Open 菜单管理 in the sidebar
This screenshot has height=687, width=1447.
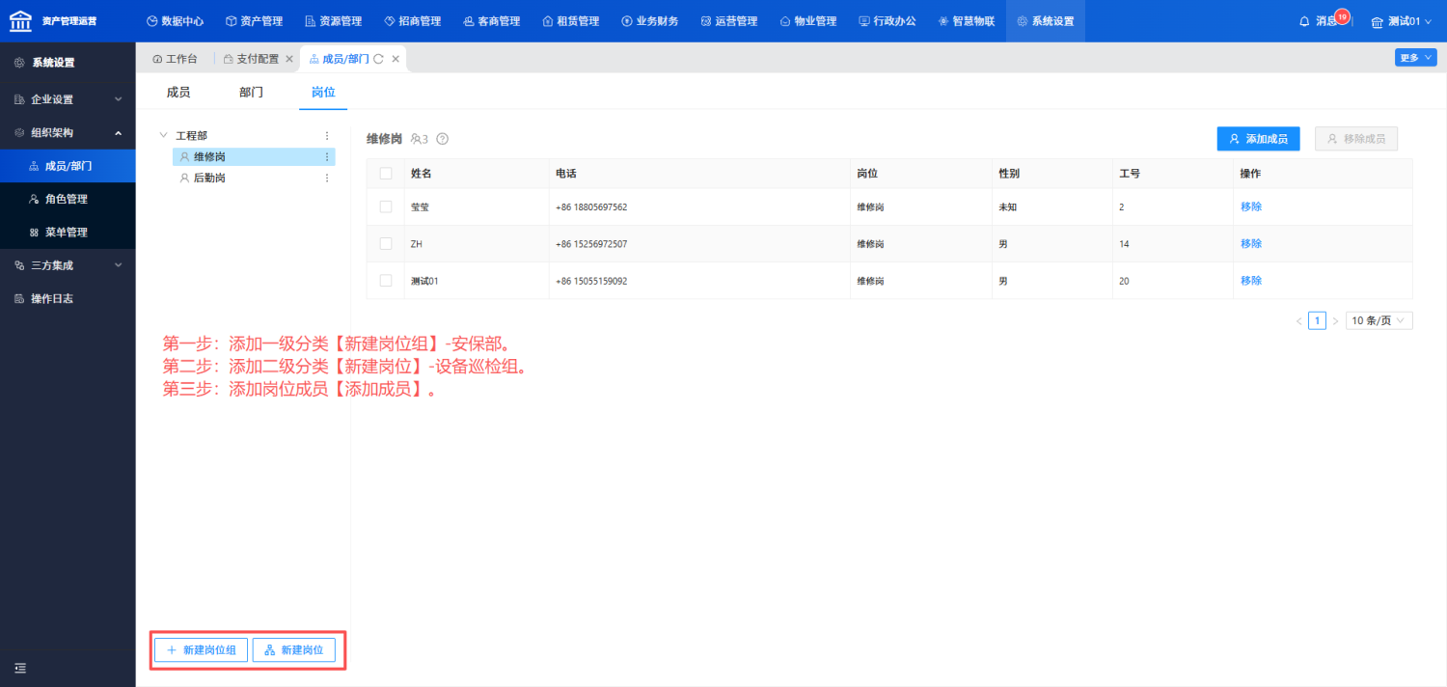(x=68, y=233)
